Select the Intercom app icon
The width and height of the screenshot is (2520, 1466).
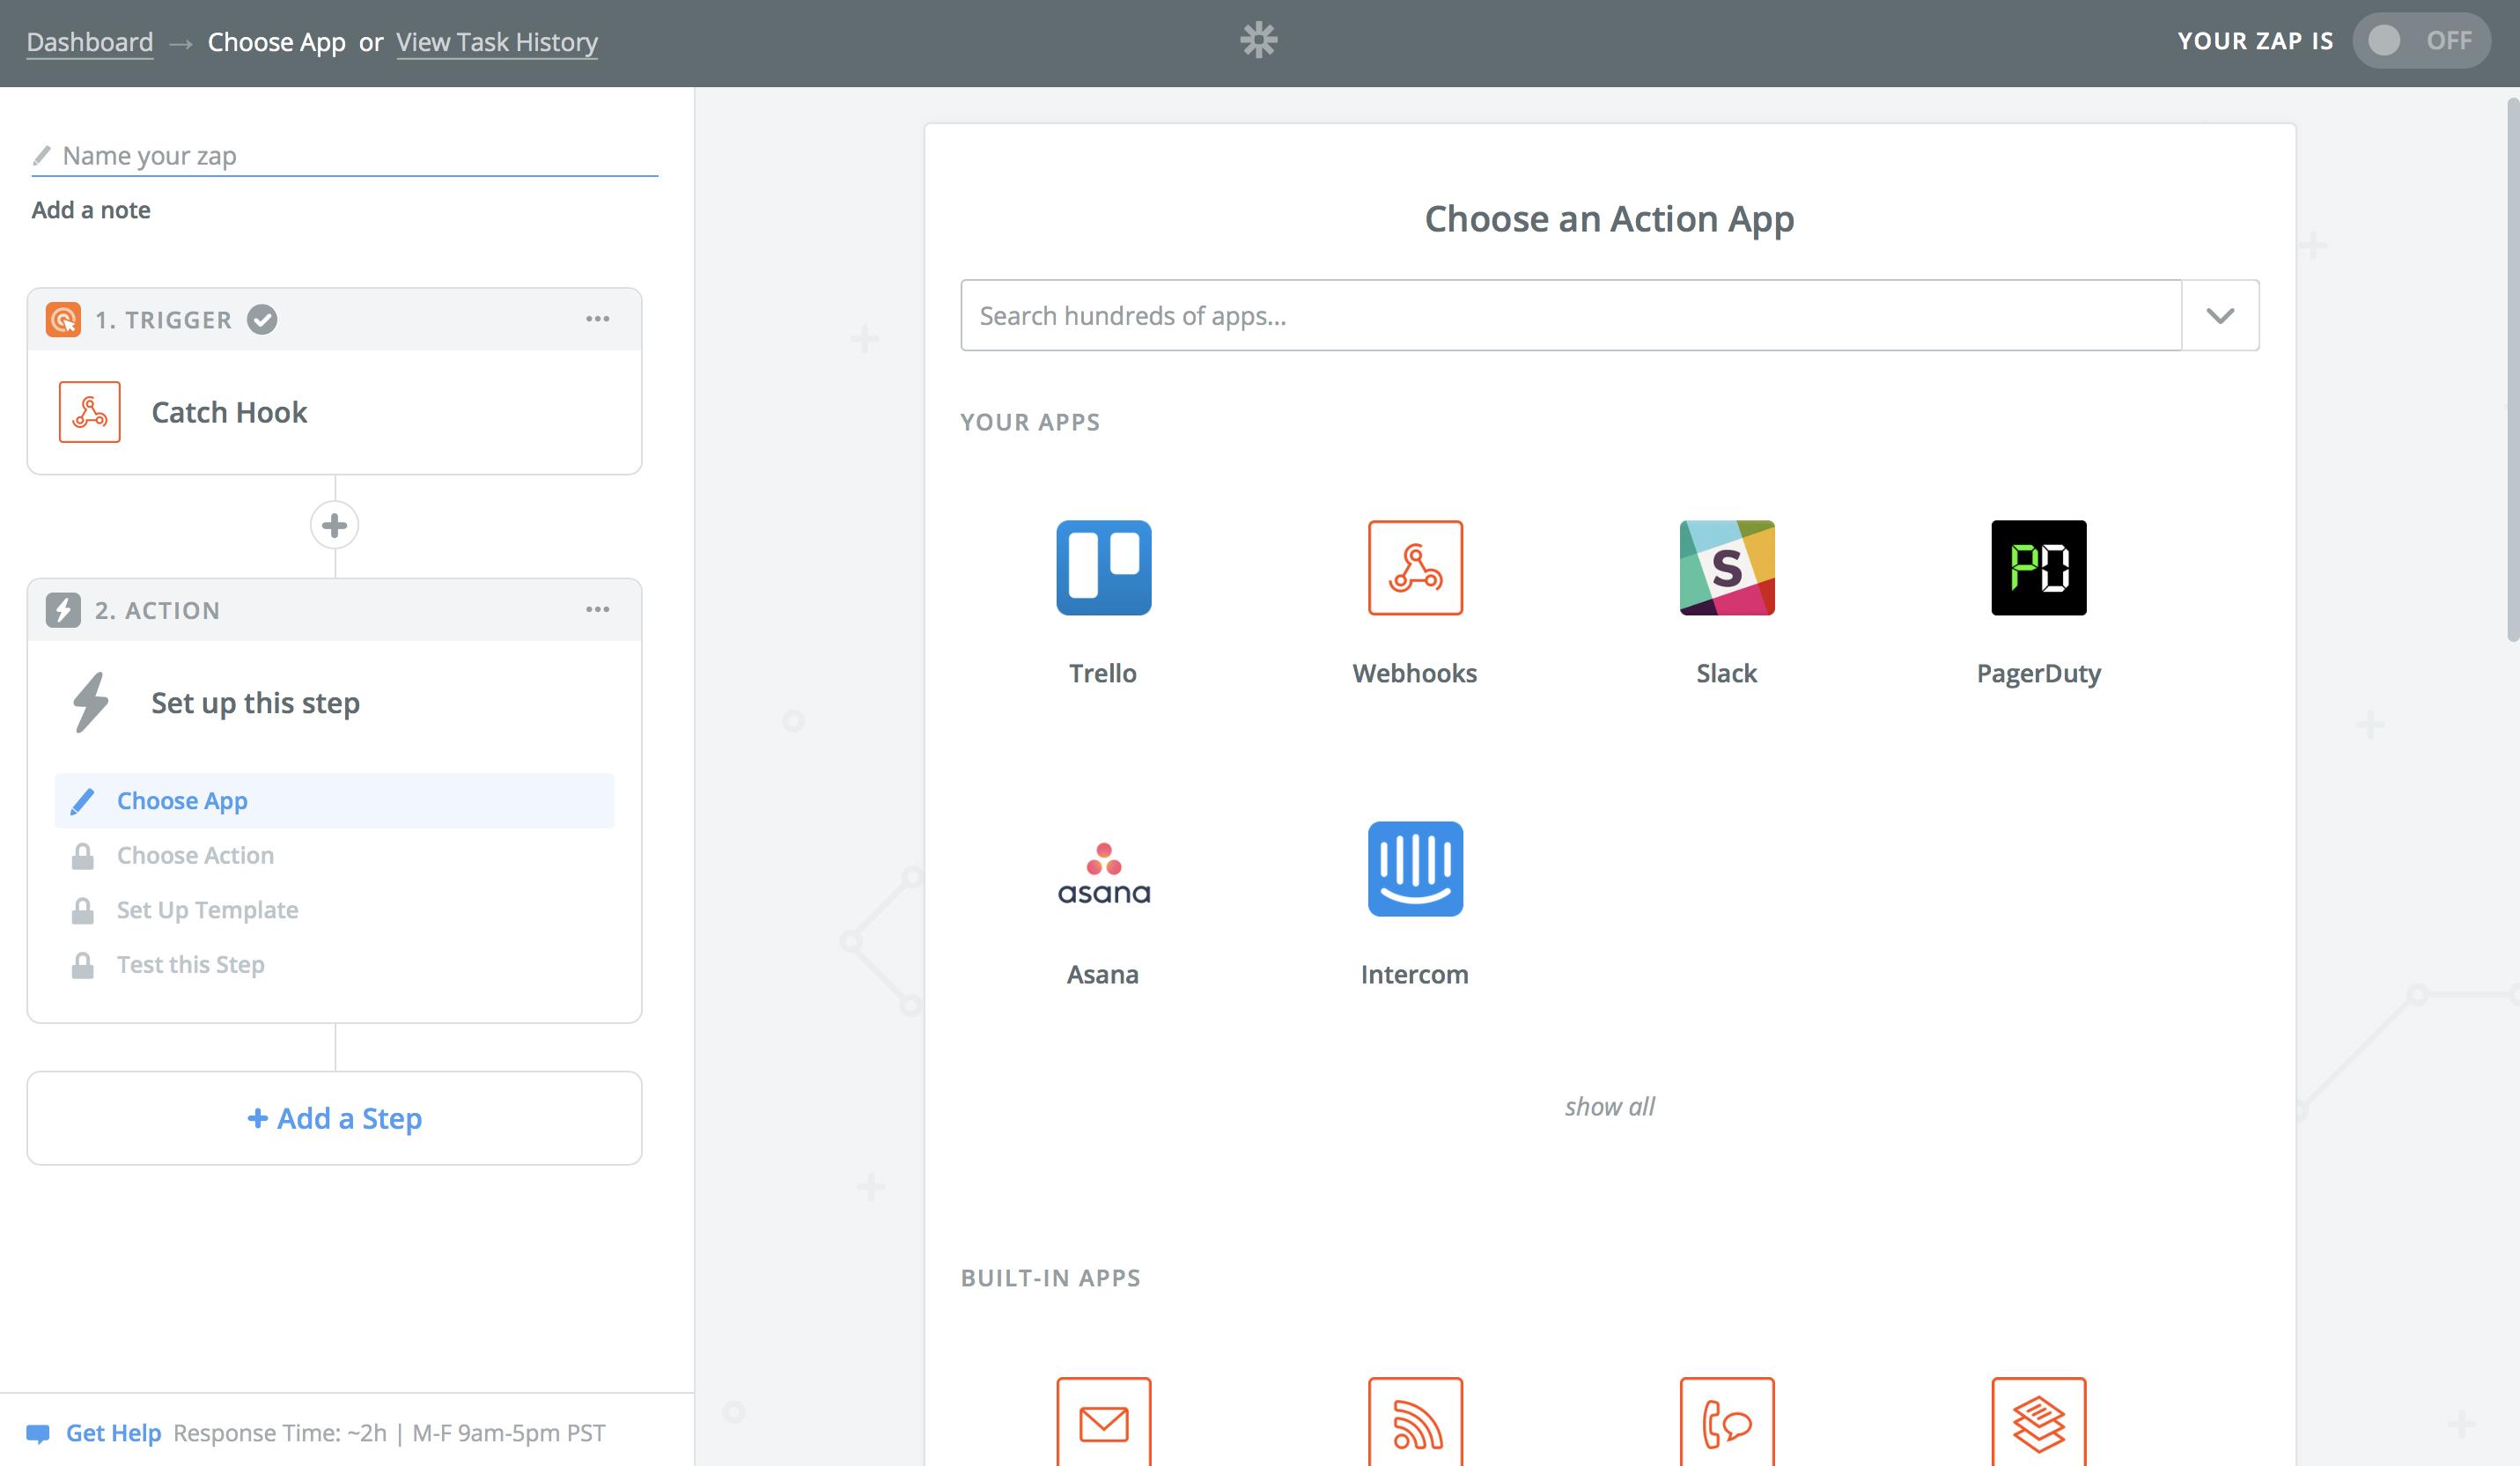pos(1414,870)
